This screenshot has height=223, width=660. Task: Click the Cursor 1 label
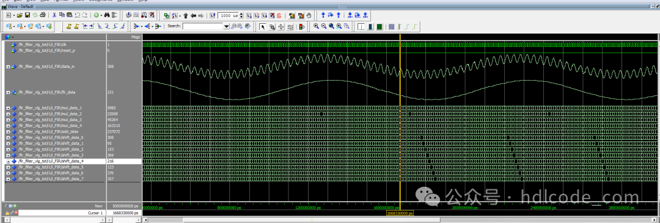click(x=95, y=213)
